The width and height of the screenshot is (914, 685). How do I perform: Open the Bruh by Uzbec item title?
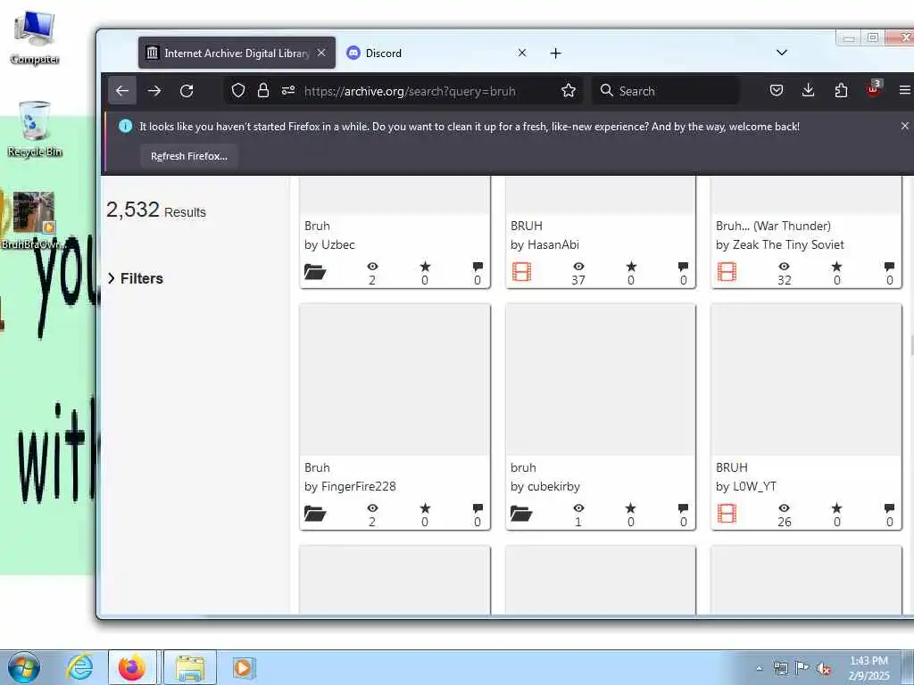317,226
